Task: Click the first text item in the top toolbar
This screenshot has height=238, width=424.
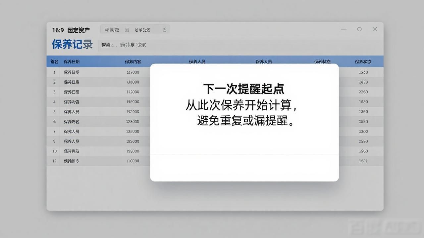Action: (112, 30)
